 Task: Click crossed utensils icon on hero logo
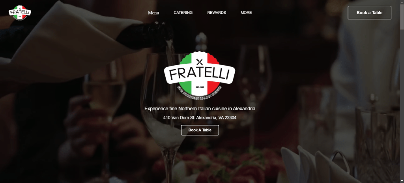coord(199,61)
